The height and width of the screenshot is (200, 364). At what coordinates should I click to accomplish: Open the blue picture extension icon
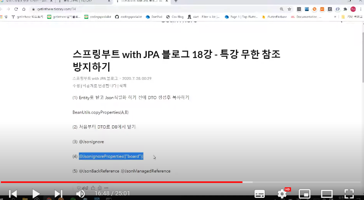coord(307,9)
